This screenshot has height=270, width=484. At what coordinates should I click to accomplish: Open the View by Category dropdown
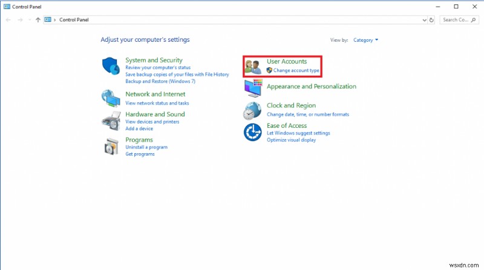pyautogui.click(x=366, y=40)
